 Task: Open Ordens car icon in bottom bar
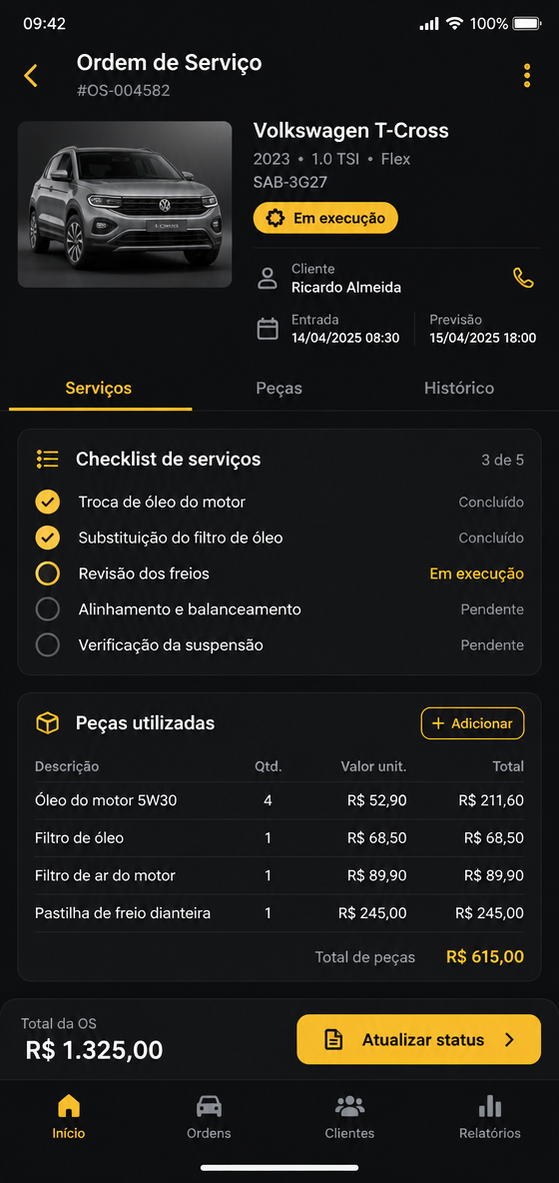tap(209, 1106)
